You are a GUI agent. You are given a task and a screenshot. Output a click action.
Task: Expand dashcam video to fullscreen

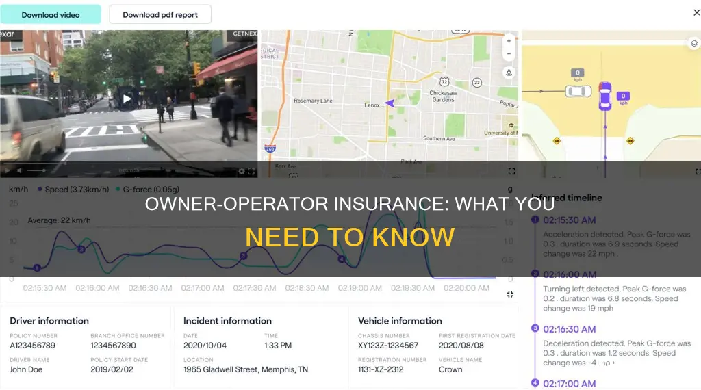(251, 171)
